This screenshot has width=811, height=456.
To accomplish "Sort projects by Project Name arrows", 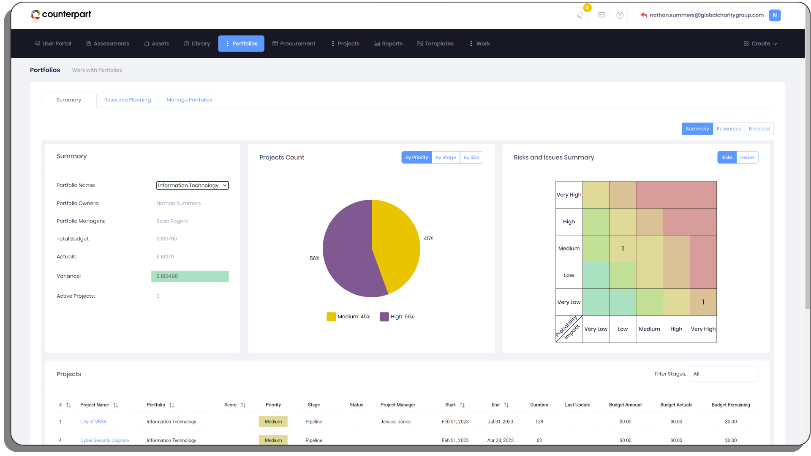I will [116, 405].
